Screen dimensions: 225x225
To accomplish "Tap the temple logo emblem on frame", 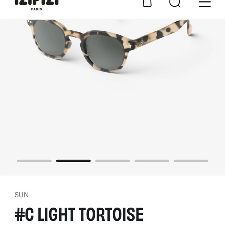I will (x=141, y=42).
